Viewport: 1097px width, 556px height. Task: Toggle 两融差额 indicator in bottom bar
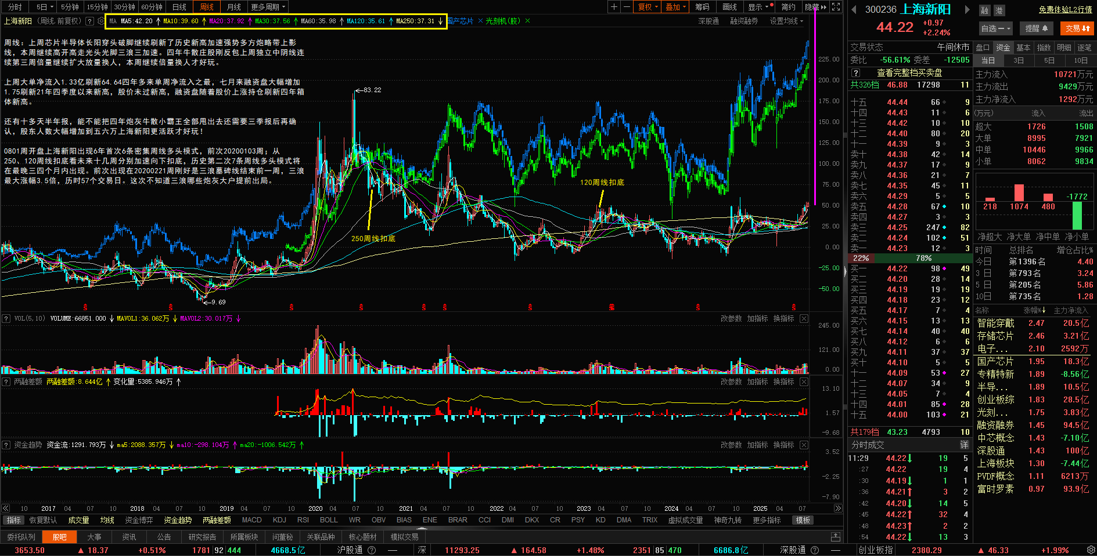[x=217, y=520]
